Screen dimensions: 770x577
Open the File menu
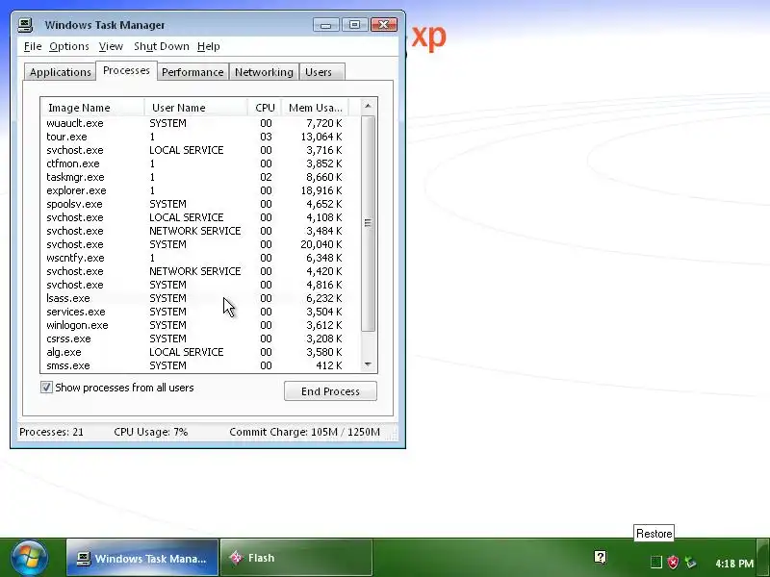coord(33,46)
